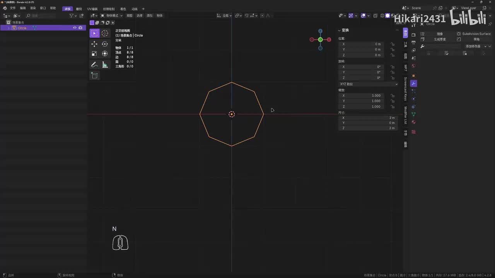This screenshot has width=495, height=278.
Task: Open the XYZ Euler rotation mode dropdown
Action: (369, 84)
